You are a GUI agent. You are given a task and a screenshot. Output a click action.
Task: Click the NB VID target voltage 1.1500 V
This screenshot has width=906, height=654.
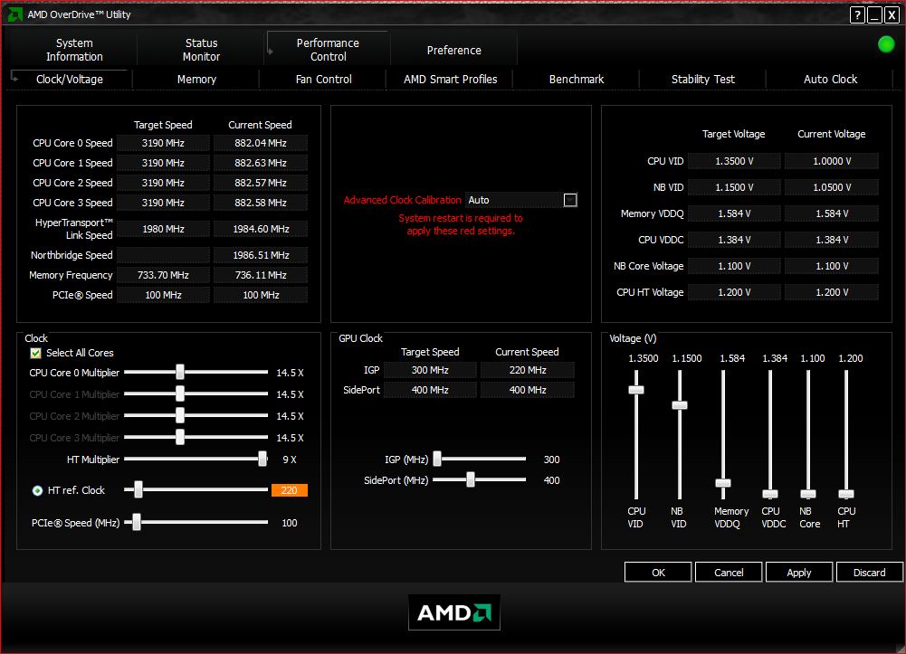(x=734, y=187)
